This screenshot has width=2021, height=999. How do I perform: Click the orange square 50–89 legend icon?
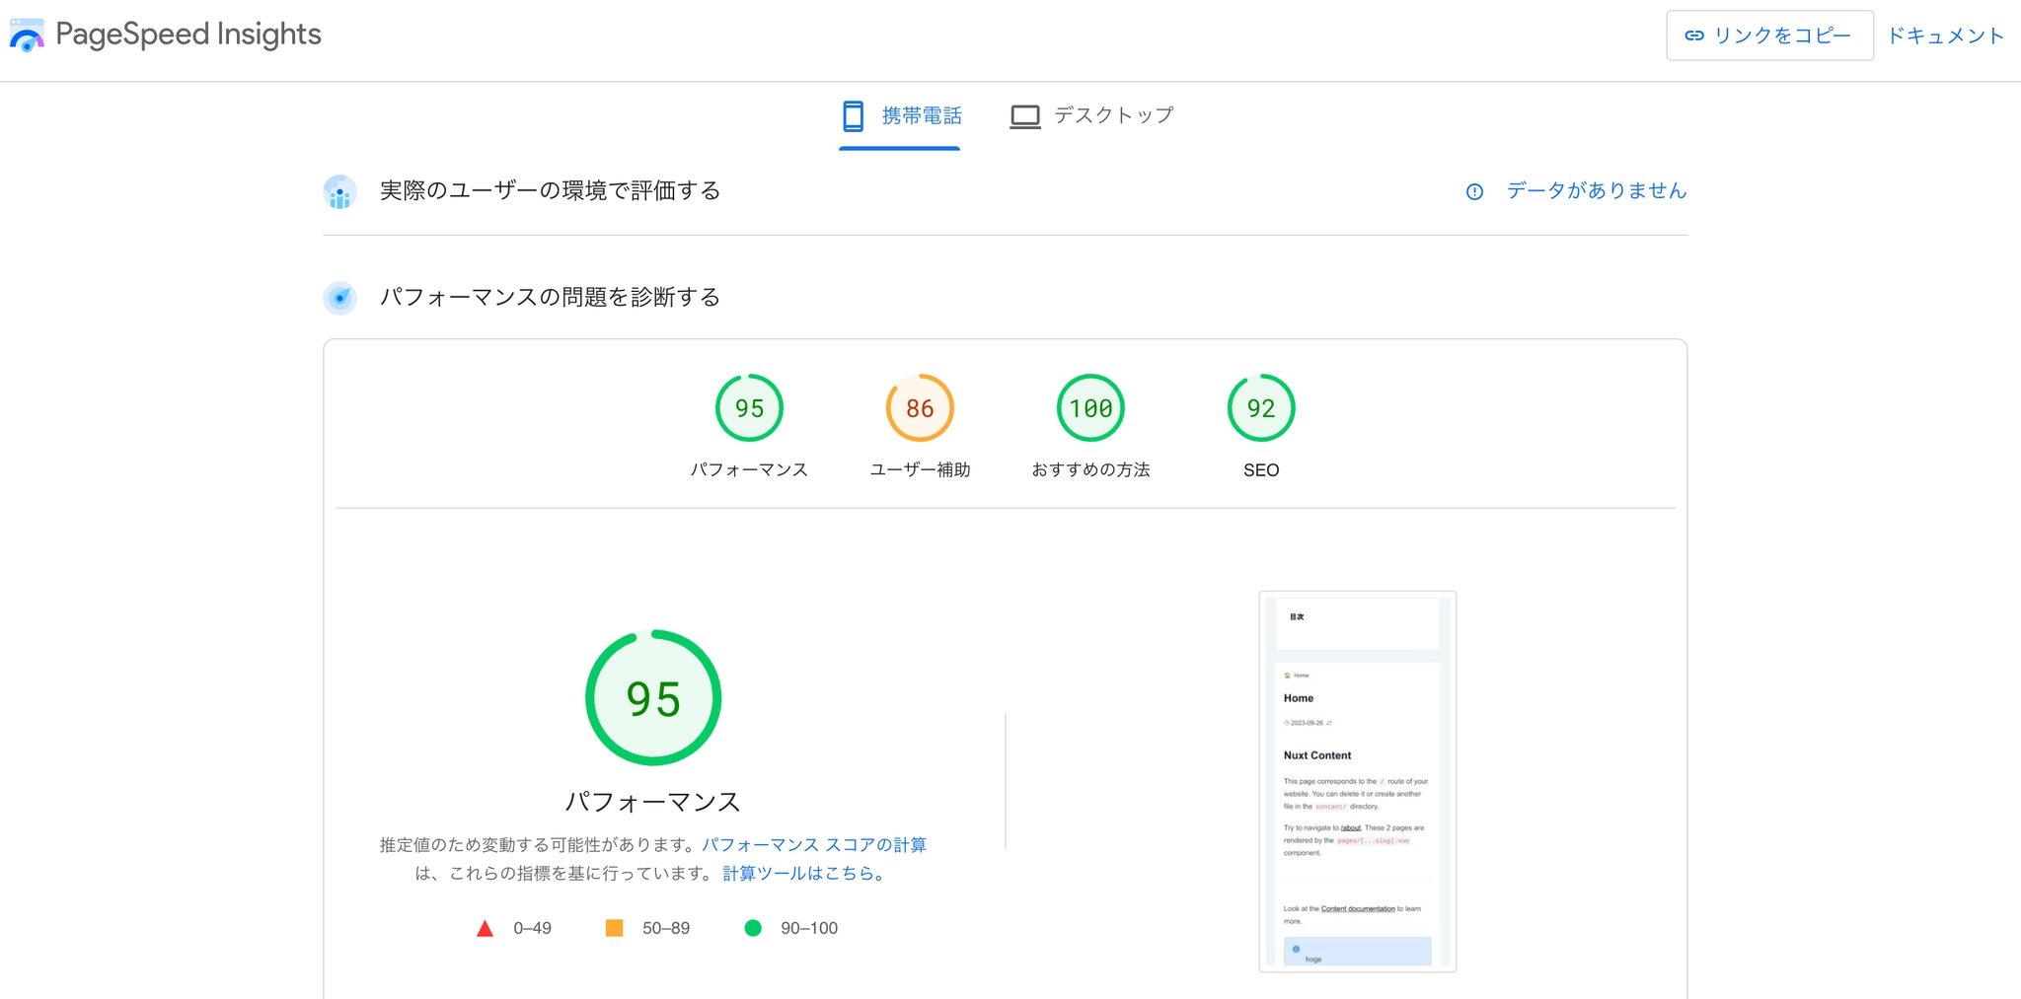click(614, 928)
